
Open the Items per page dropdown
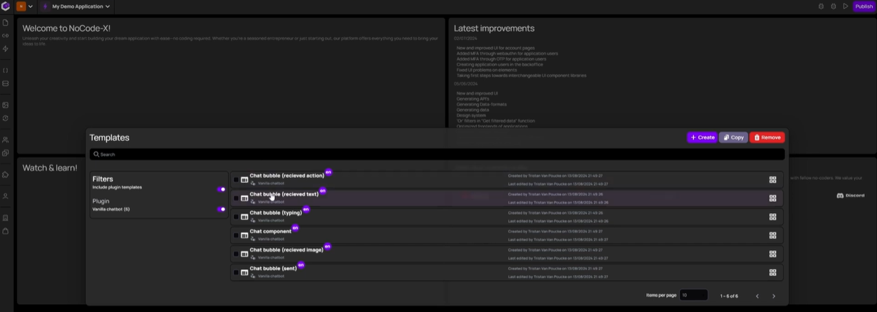[693, 295]
